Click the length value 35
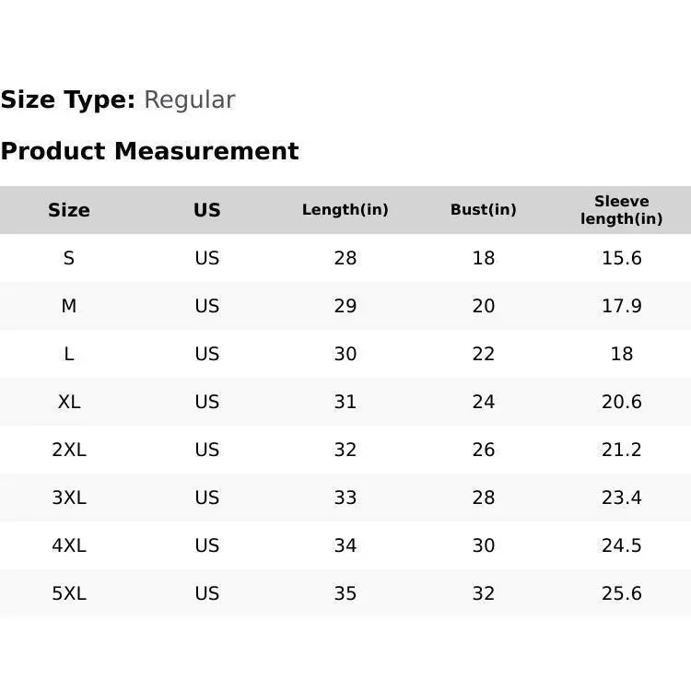691x691 pixels. point(345,593)
